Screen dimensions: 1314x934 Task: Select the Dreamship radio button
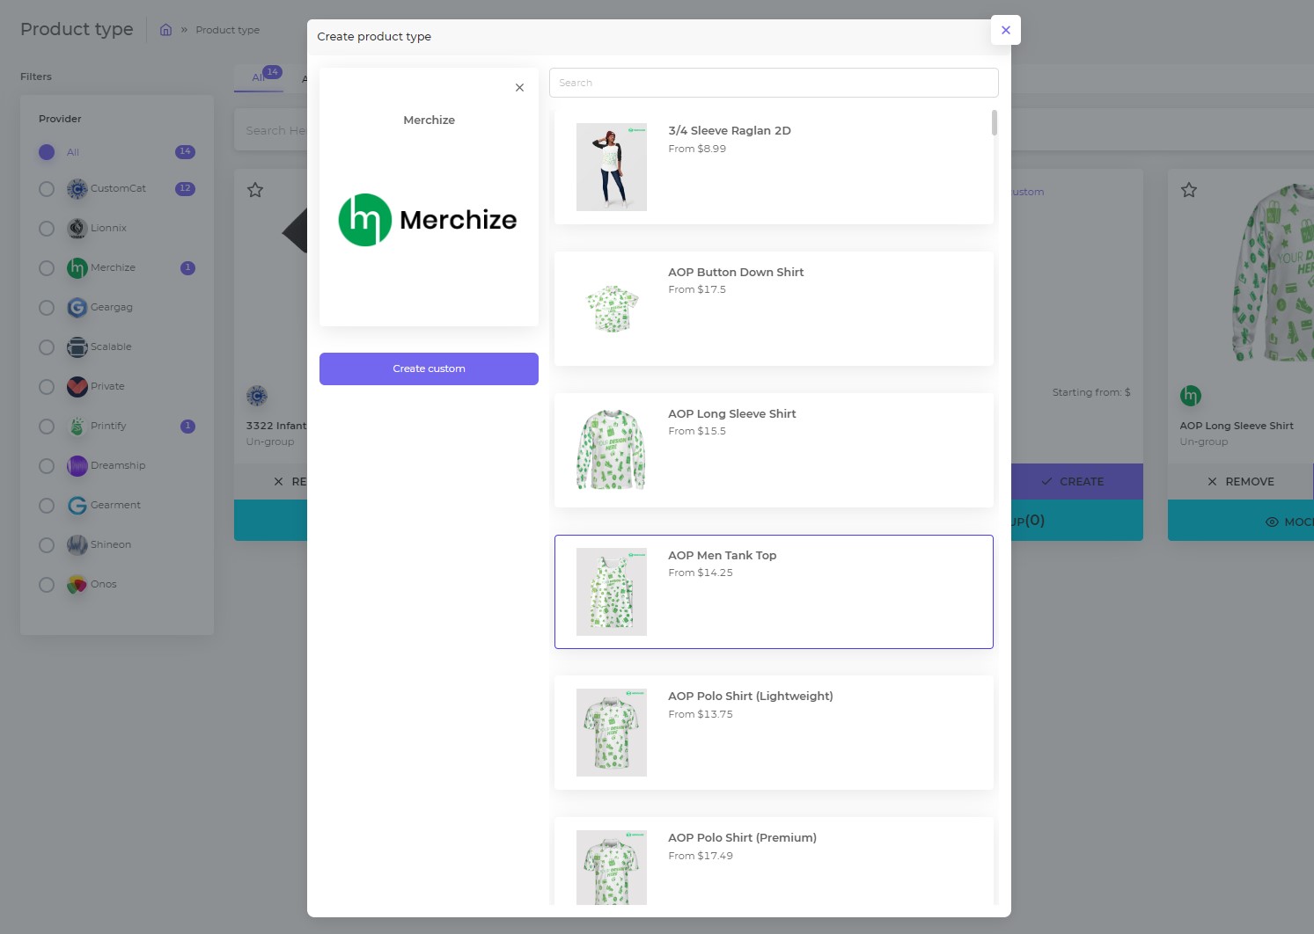pyautogui.click(x=47, y=466)
